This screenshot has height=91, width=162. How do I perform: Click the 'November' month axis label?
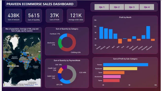coord(145,48)
